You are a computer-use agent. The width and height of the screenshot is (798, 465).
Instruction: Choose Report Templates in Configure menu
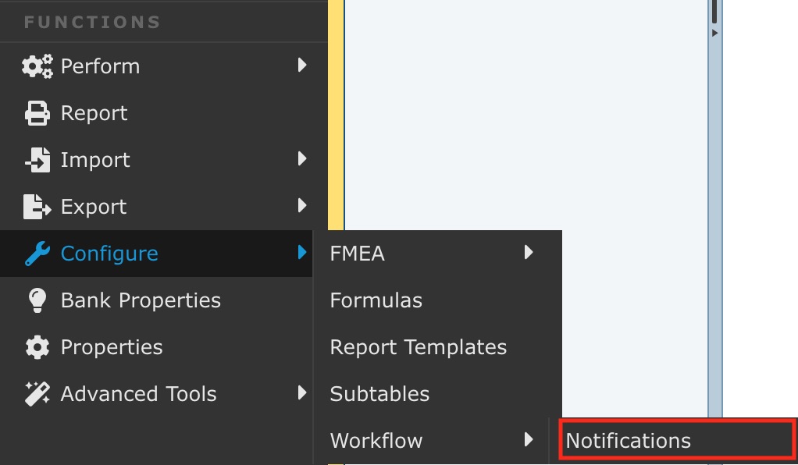(419, 347)
